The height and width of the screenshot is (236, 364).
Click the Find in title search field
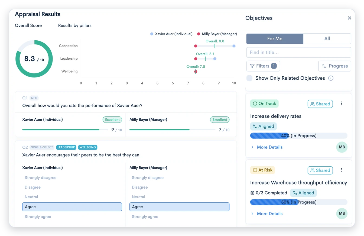point(299,52)
